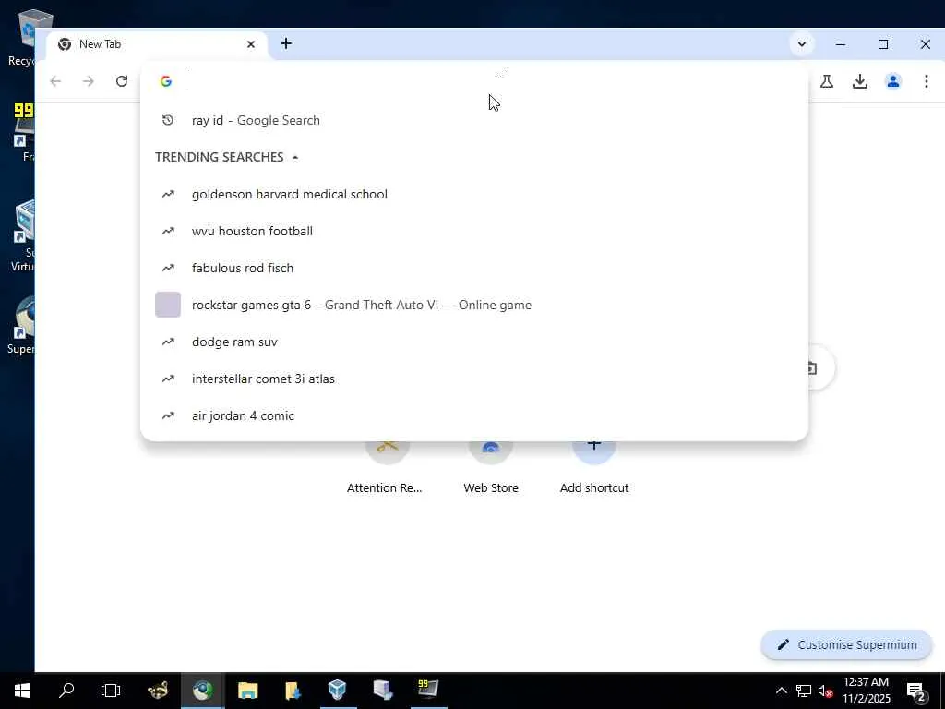
Task: Select 'goldenson harvard medical school' suggestion
Action: coord(474,194)
